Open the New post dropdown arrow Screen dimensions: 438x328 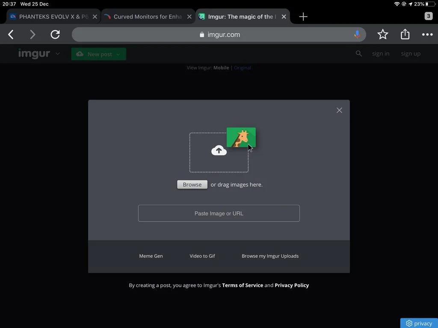(118, 54)
